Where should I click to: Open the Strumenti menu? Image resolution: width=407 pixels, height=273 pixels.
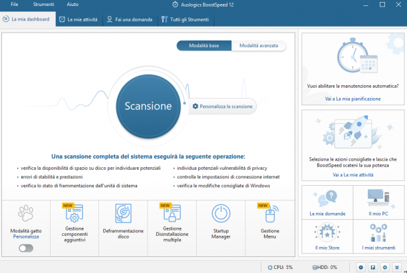(44, 5)
